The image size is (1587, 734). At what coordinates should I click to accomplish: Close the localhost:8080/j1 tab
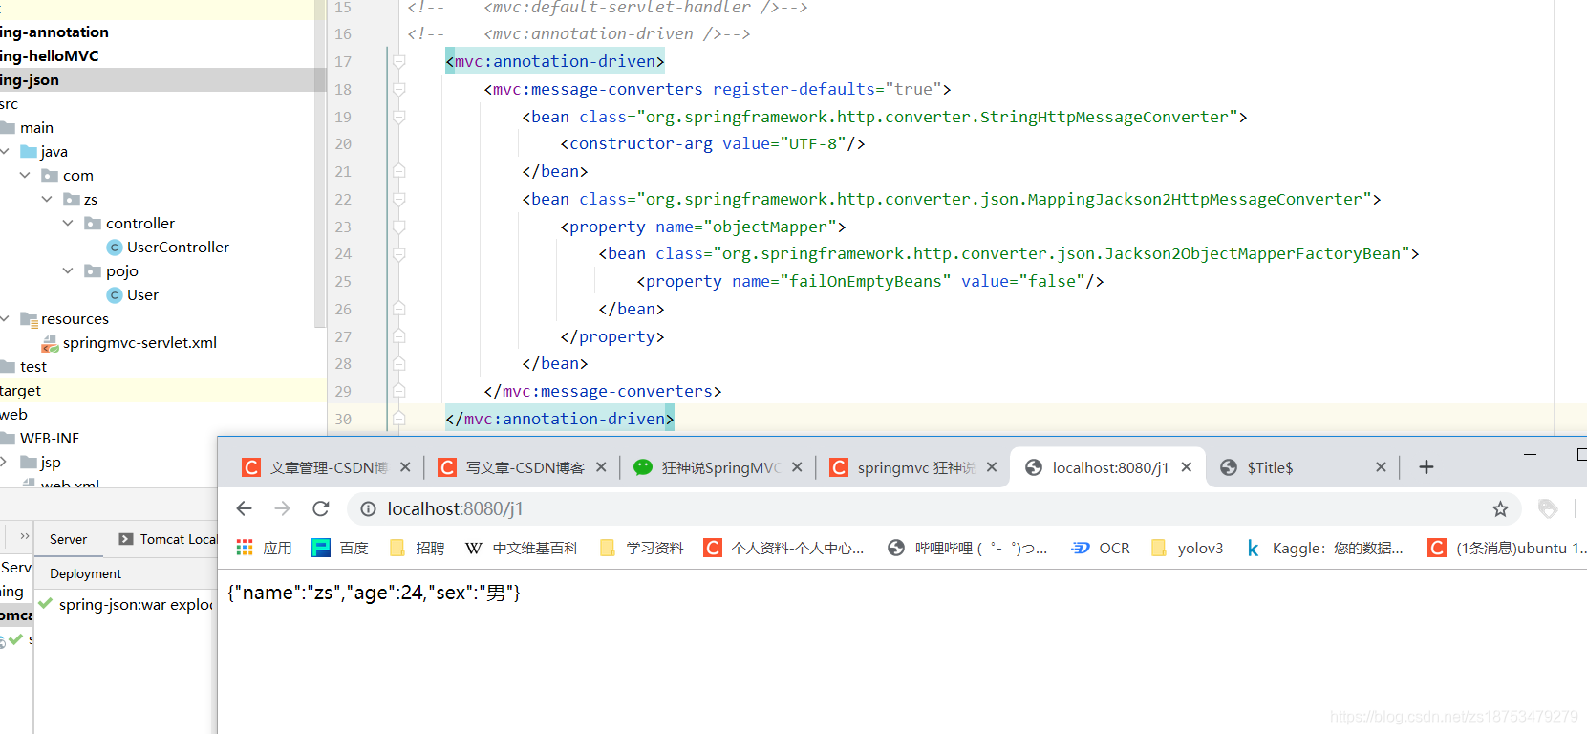click(x=1187, y=467)
